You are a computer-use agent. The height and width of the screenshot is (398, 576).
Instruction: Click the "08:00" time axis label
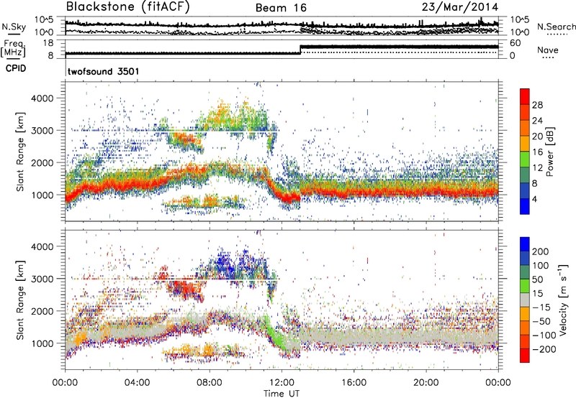point(210,383)
